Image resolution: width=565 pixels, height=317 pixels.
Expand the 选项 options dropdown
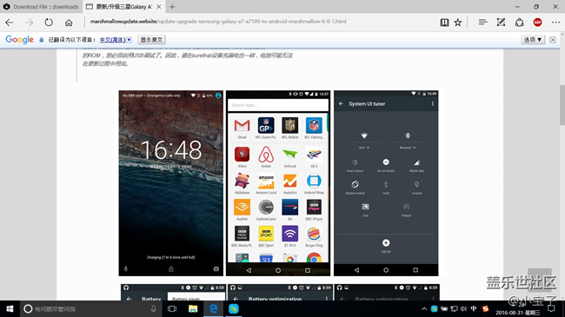[x=533, y=40]
